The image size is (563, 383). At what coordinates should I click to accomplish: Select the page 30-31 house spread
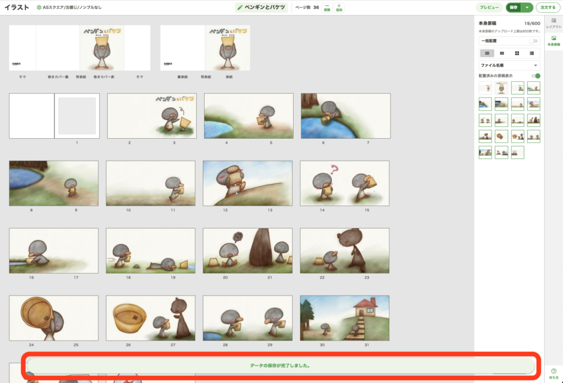click(x=344, y=318)
